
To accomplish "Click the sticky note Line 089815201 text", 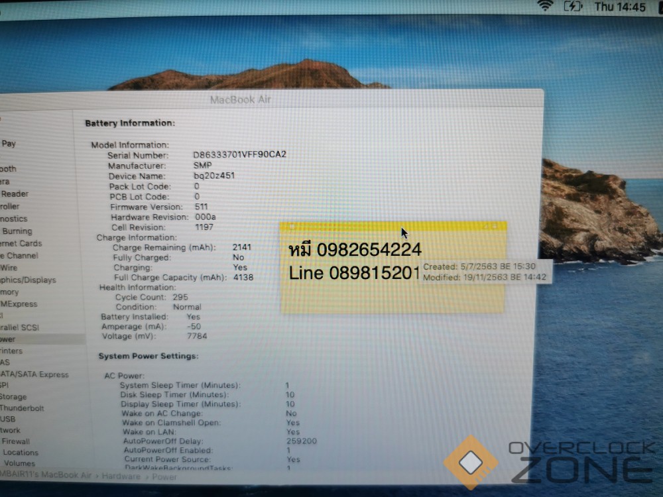I will pos(354,273).
